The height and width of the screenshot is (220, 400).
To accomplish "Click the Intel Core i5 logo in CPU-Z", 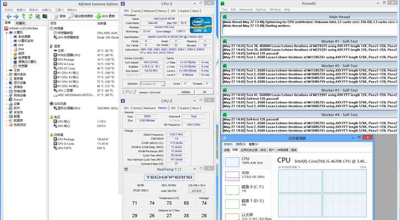I will coord(201,25).
